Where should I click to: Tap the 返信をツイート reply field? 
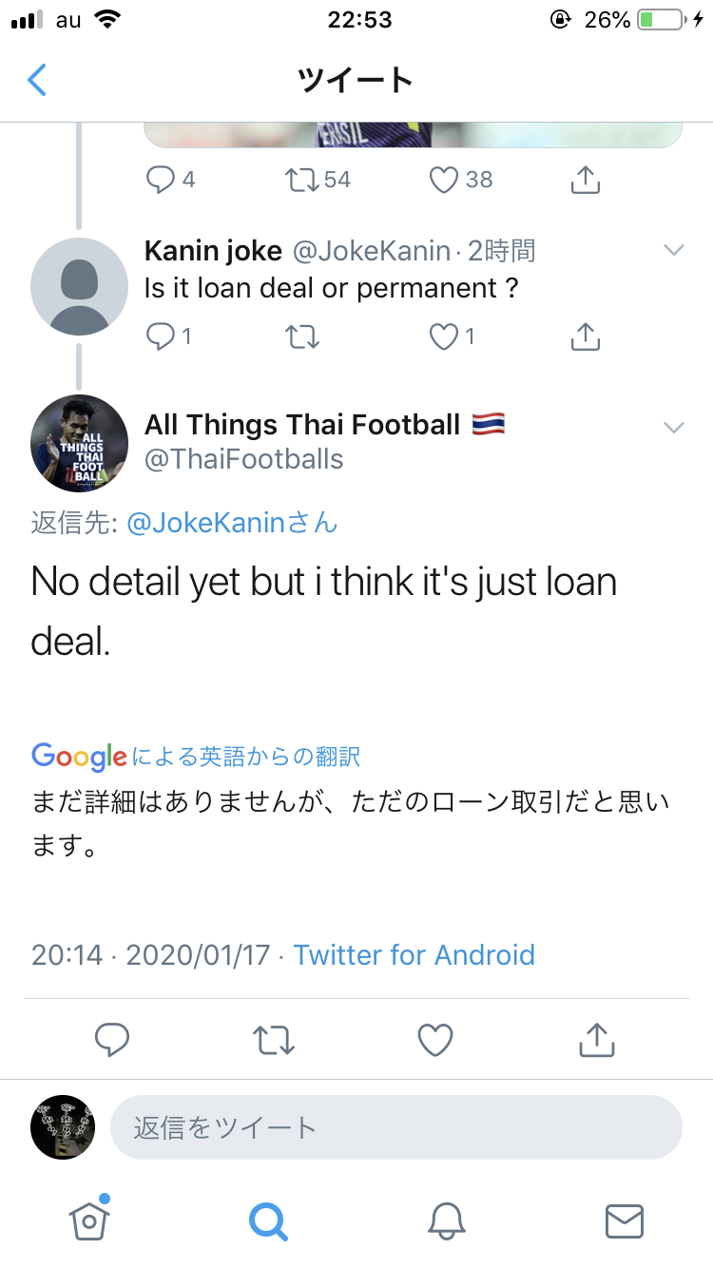click(396, 1128)
